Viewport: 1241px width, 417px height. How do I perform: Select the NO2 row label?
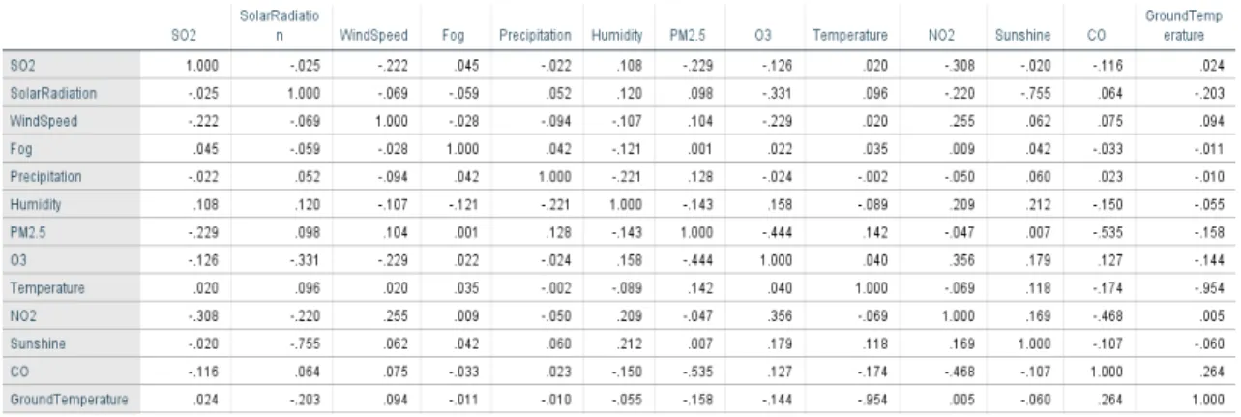20,316
